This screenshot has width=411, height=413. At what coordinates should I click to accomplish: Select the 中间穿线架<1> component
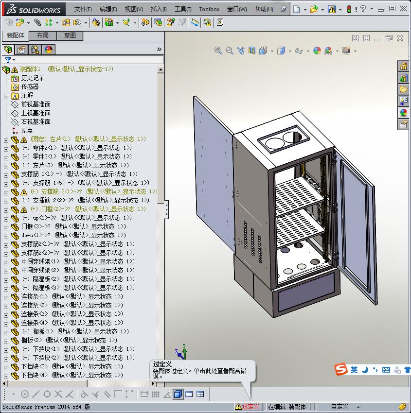[x=78, y=261]
